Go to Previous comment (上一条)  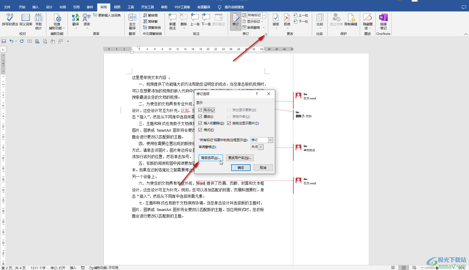point(195,20)
